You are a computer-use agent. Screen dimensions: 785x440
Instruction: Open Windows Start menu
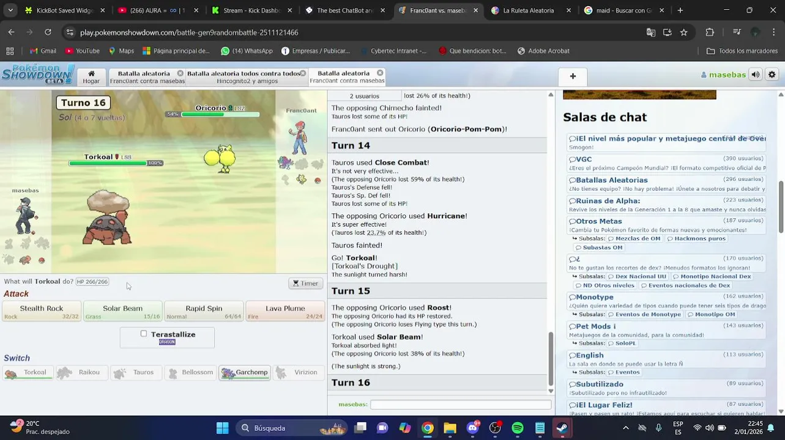click(x=222, y=428)
